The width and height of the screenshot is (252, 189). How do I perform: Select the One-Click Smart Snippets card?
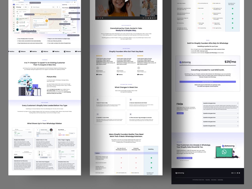click(x=45, y=160)
